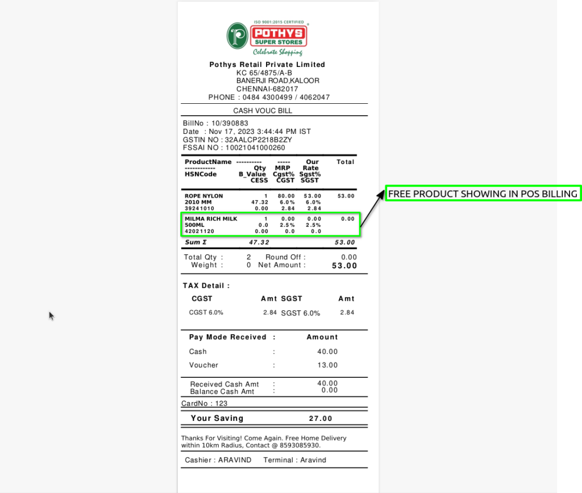Click the 'BANERJI ROAD,KALOOR' address line

(277, 81)
